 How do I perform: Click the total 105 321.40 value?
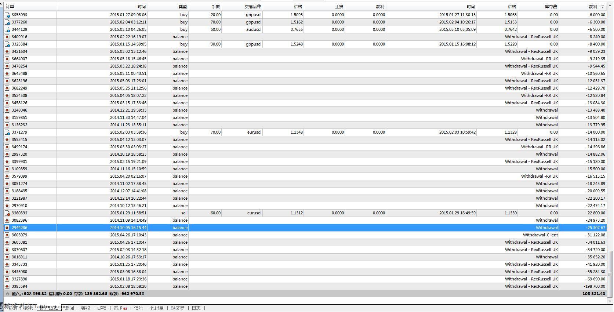pos(593,294)
